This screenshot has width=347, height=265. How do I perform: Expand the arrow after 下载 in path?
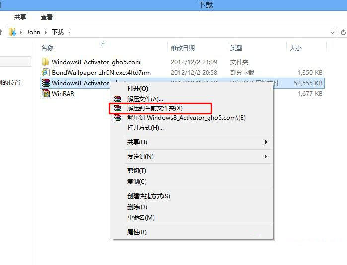point(69,33)
